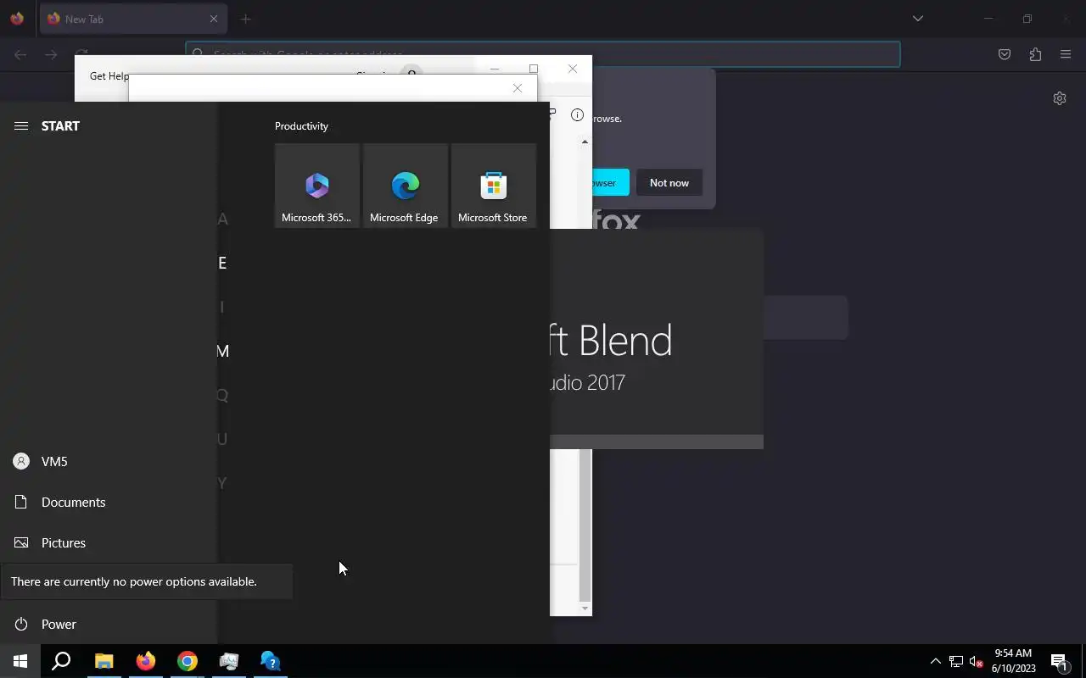Open Pictures from the Start sidebar

tap(109, 542)
